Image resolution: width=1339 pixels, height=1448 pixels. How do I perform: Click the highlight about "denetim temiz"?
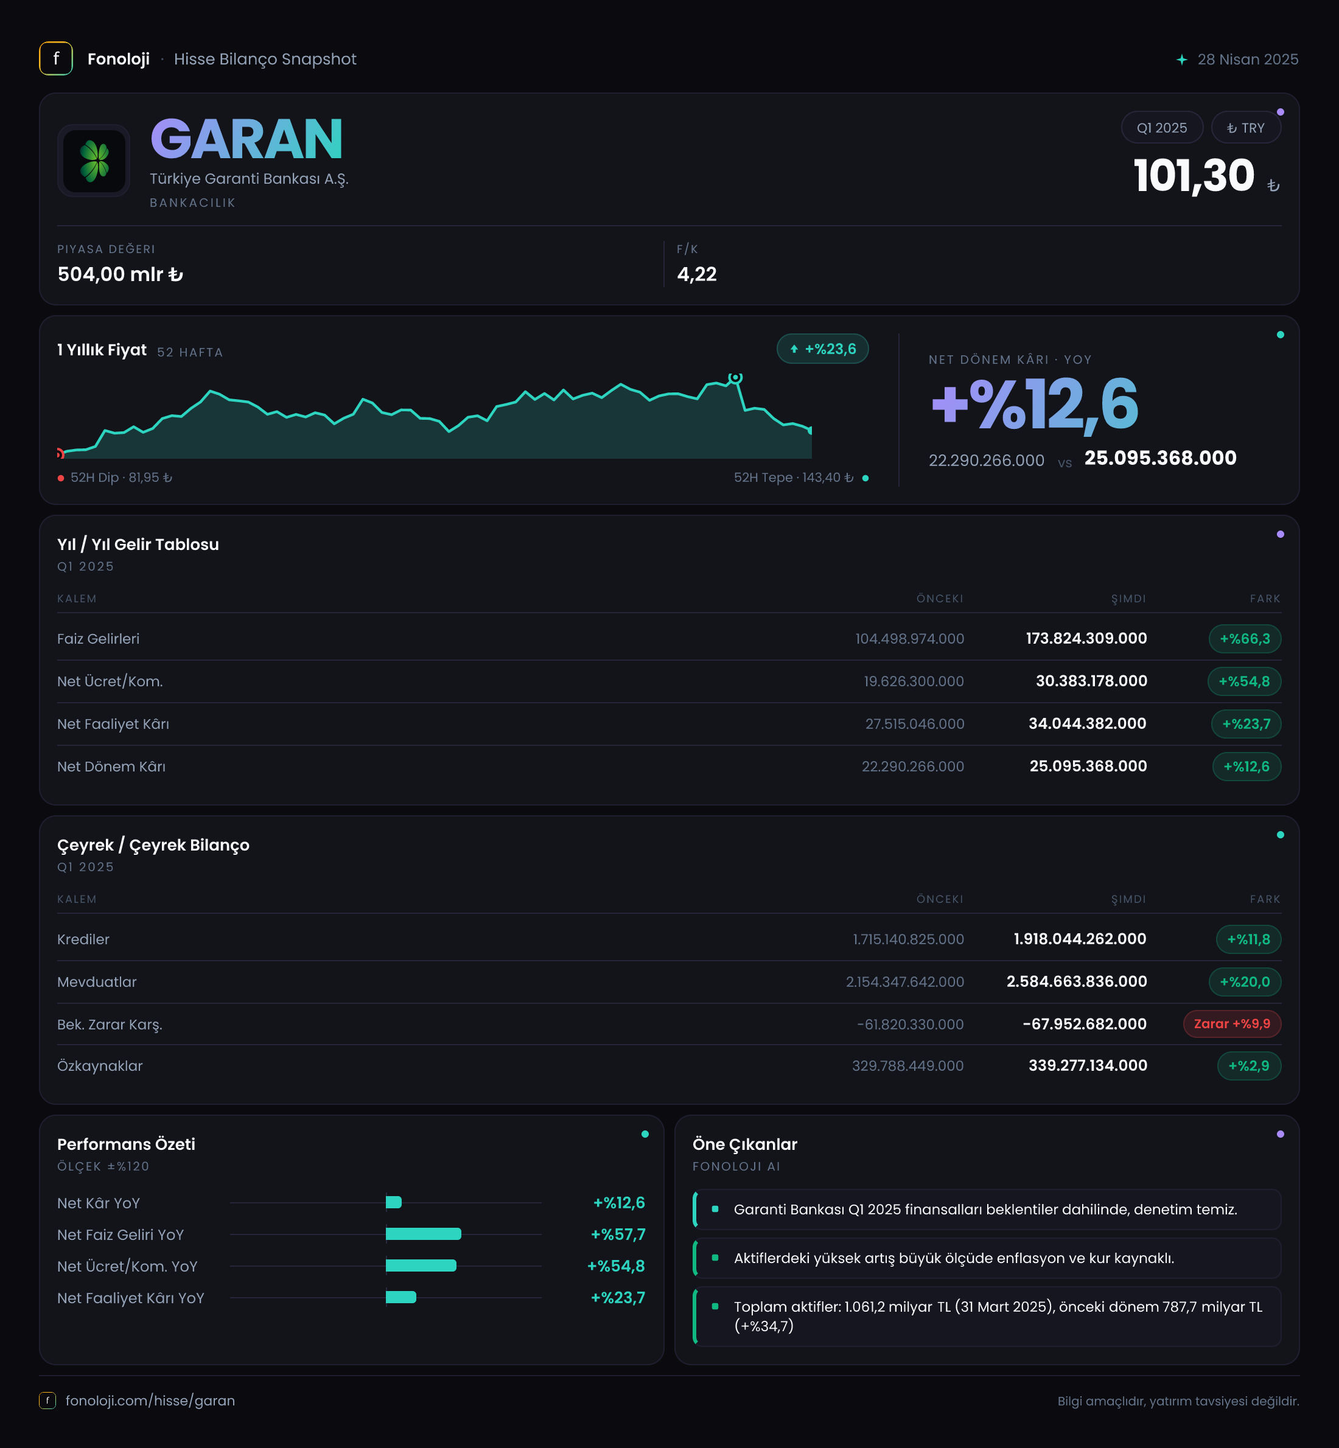[987, 1210]
